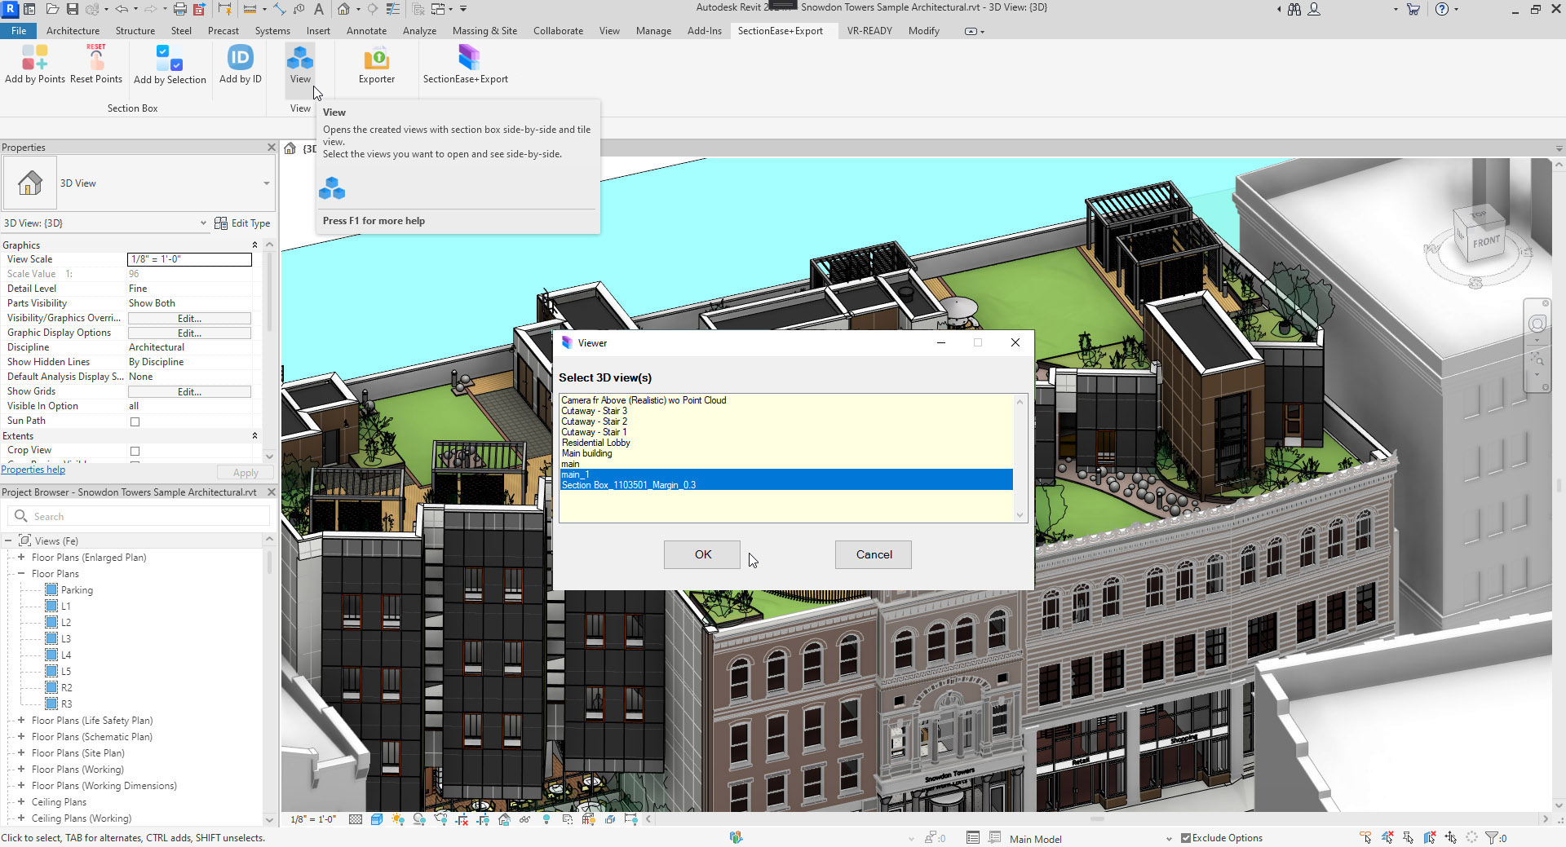Launch the Add by ID tool

coord(241,64)
